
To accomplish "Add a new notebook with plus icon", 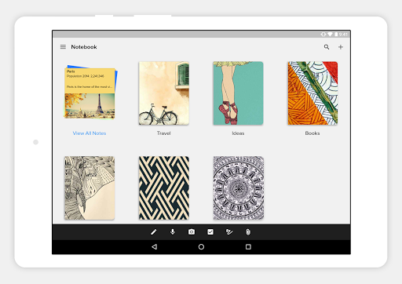I will (341, 47).
